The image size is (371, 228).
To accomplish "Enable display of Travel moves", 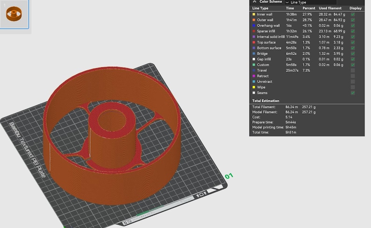I will 353,71.
